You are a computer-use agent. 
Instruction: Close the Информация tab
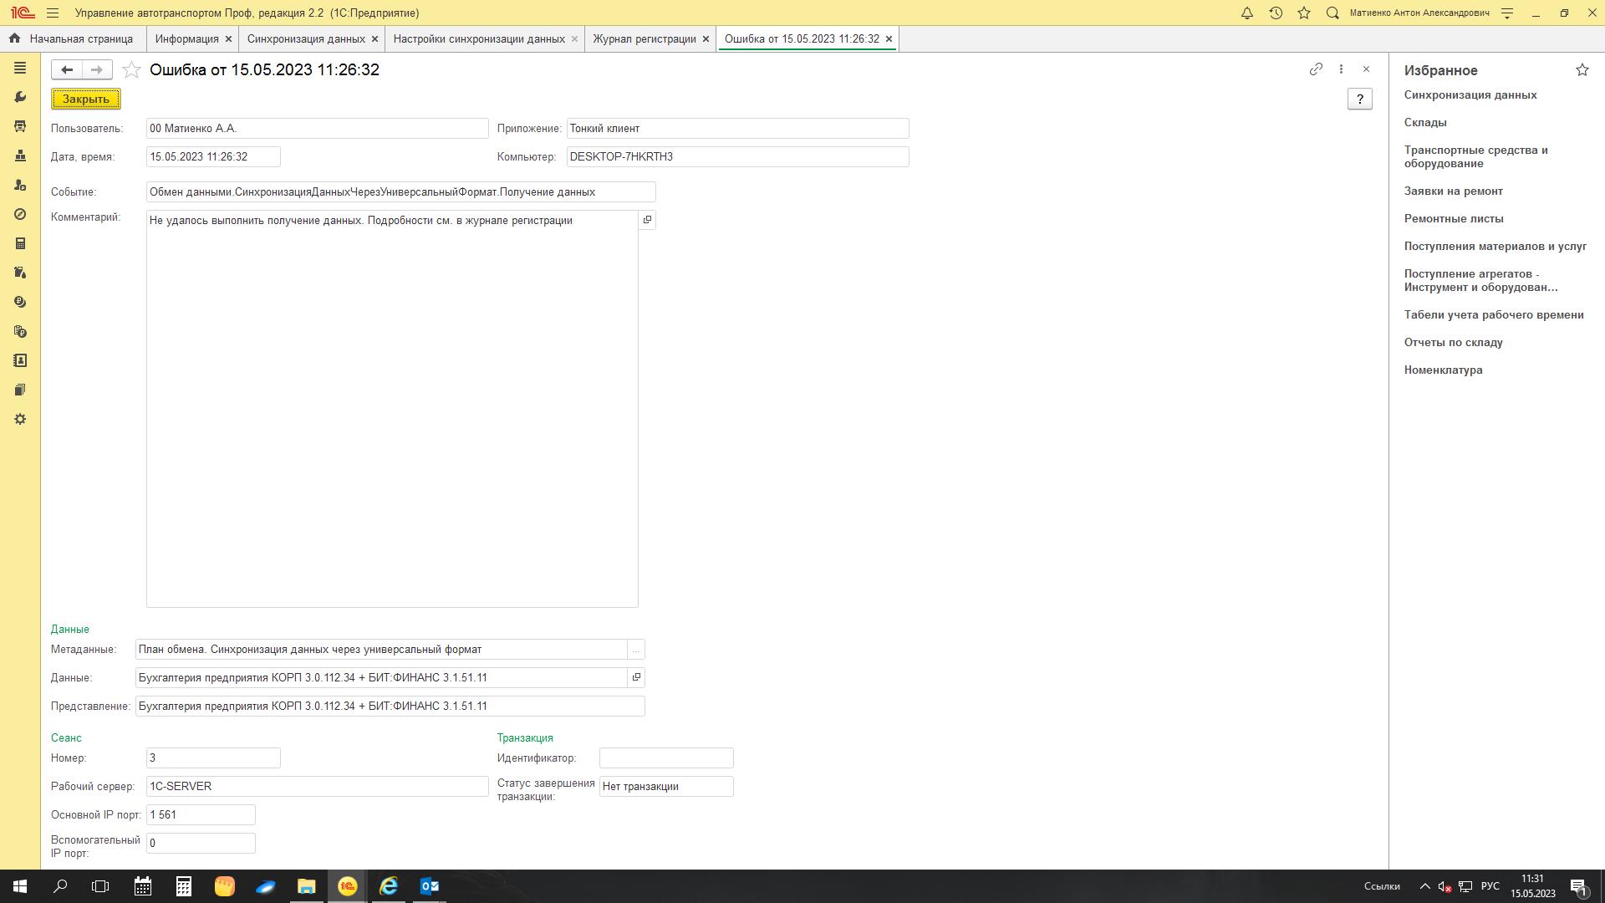pos(228,39)
